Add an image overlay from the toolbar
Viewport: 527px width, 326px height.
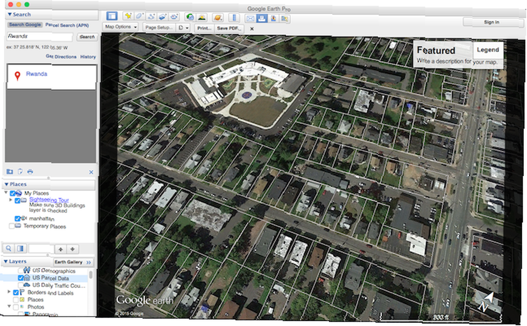pos(162,16)
